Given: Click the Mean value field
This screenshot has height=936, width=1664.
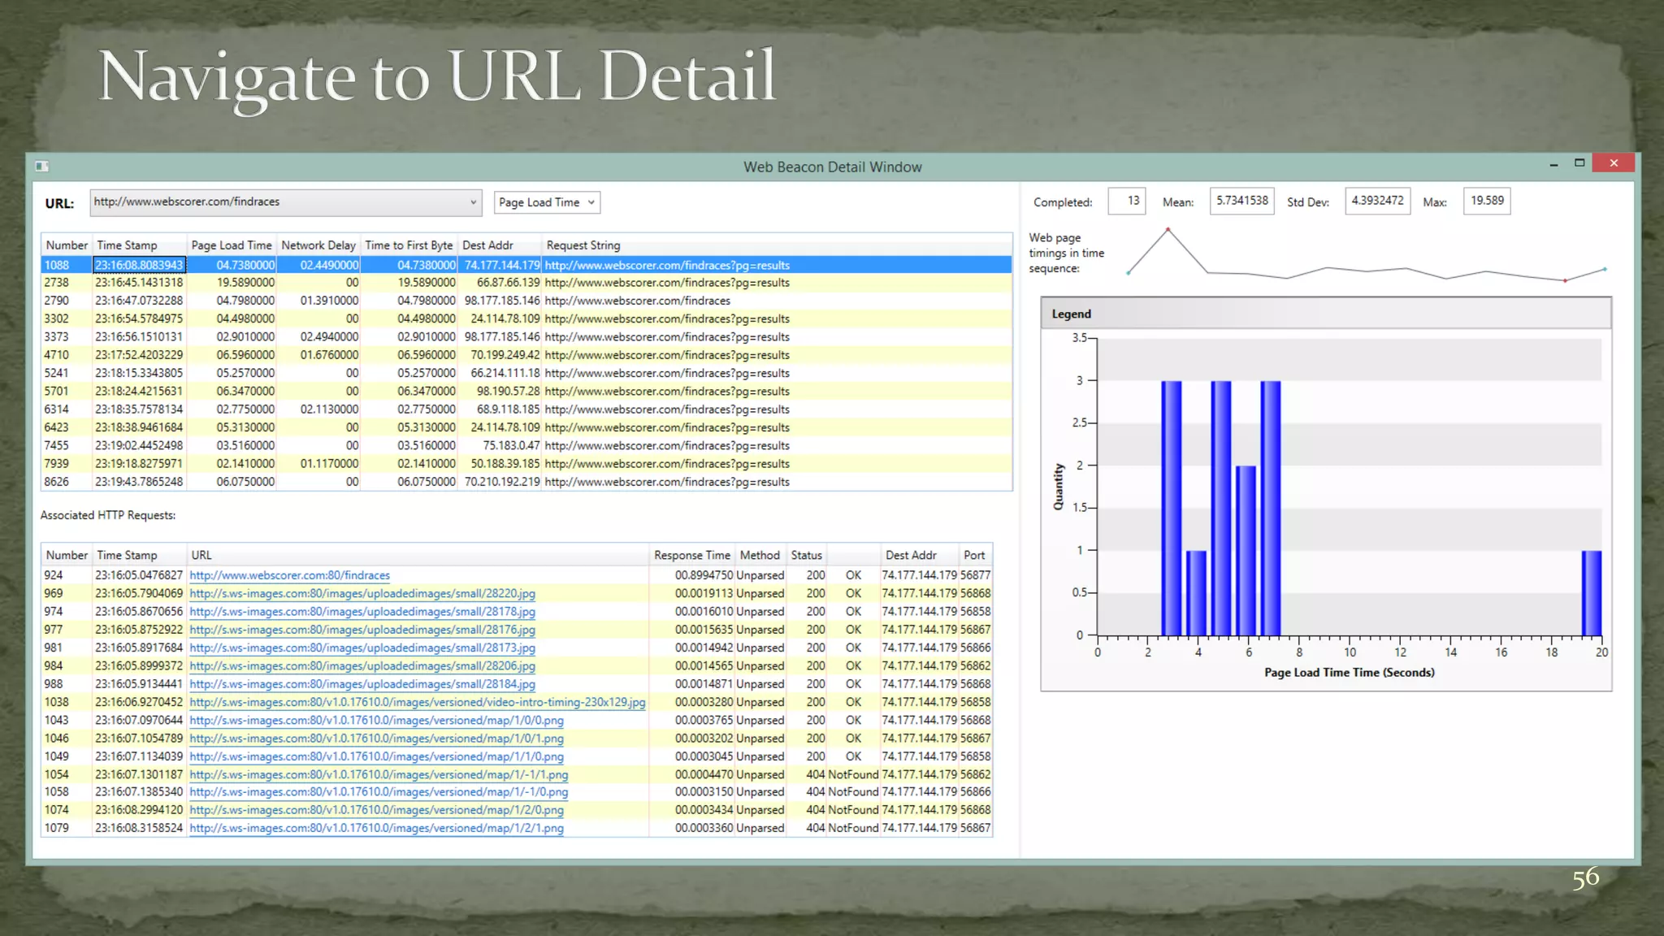Looking at the screenshot, I should tap(1241, 201).
